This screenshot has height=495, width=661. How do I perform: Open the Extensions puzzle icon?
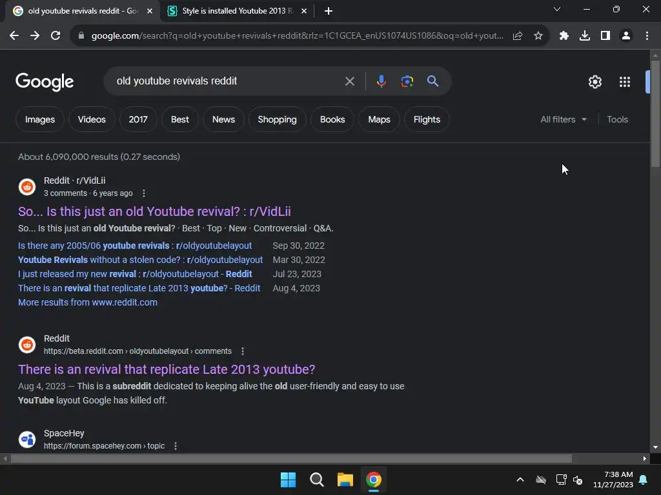[x=564, y=36]
